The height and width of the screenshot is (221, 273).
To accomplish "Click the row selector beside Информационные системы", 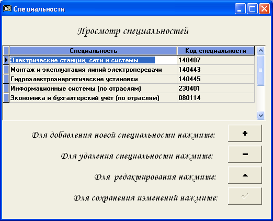I will coord(6,89).
